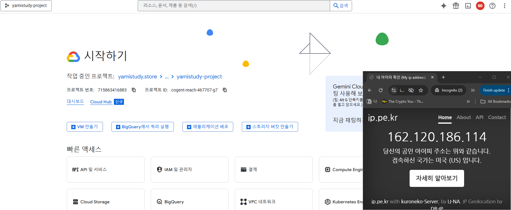
Task: Open the help question mark icon
Action: tap(492, 6)
